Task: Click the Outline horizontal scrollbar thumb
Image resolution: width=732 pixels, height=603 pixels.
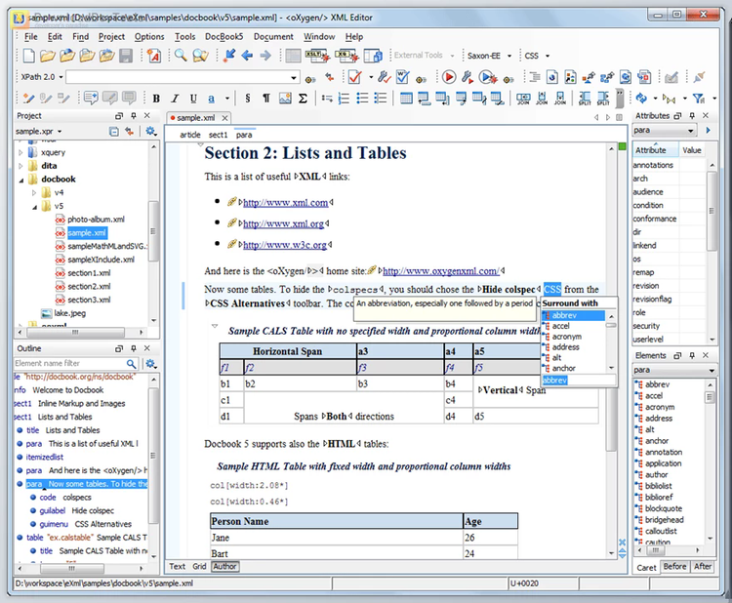Action: (72, 569)
